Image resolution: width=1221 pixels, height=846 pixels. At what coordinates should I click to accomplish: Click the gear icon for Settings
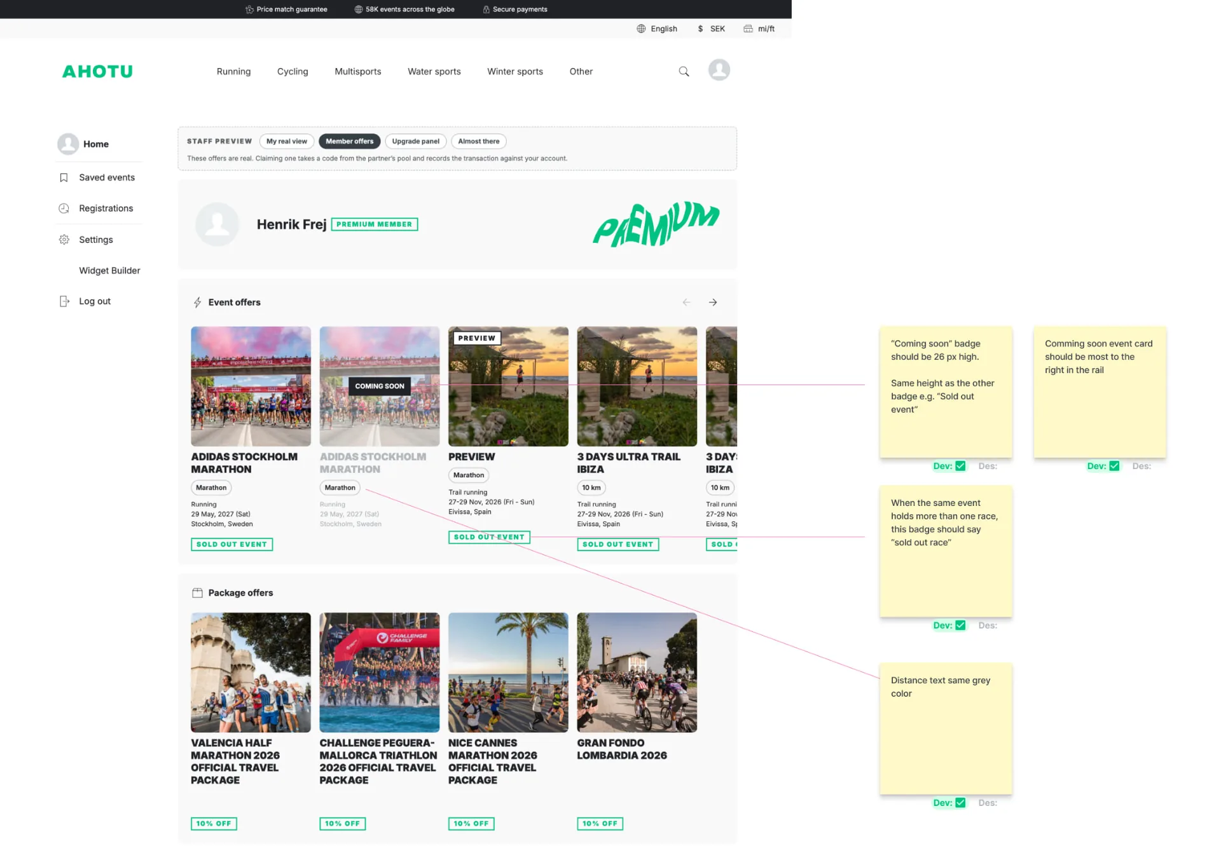click(64, 240)
